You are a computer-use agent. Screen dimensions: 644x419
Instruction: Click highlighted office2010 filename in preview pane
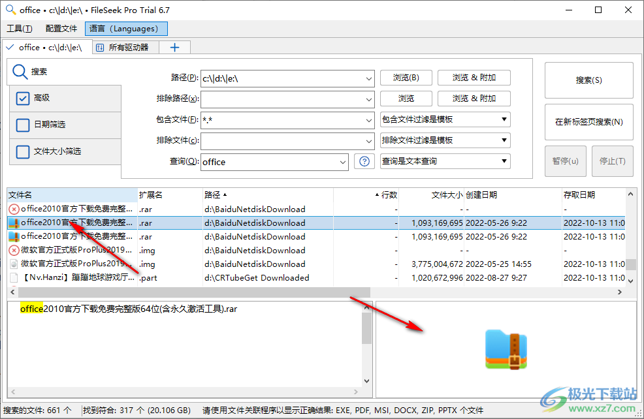click(129, 309)
